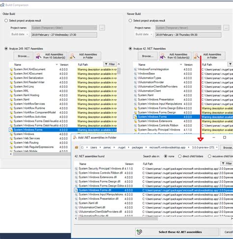Image resolution: width=233 pixels, height=239 pixels.
Task: Click System.Xml.XmlDocument warning icon in Older Build
Action: pyautogui.click(x=11, y=69)
